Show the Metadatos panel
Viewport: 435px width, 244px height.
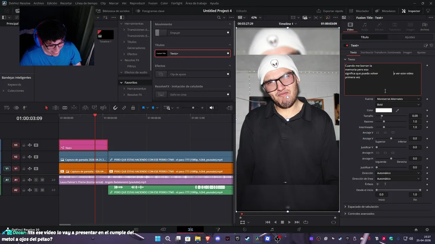click(x=385, y=11)
